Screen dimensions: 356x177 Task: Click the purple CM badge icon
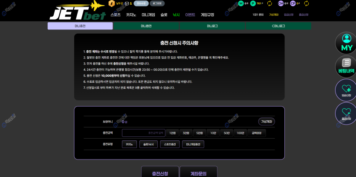click(281, 3)
